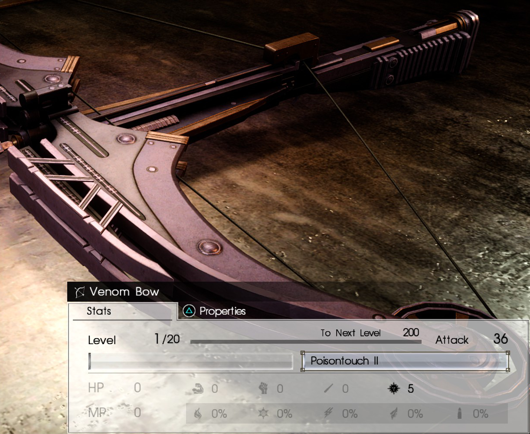Click the Venom Bow weapon name
Viewport: 530px width, 434px height.
pos(124,292)
